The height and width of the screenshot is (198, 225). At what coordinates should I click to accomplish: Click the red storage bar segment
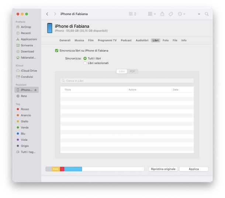tap(62, 169)
